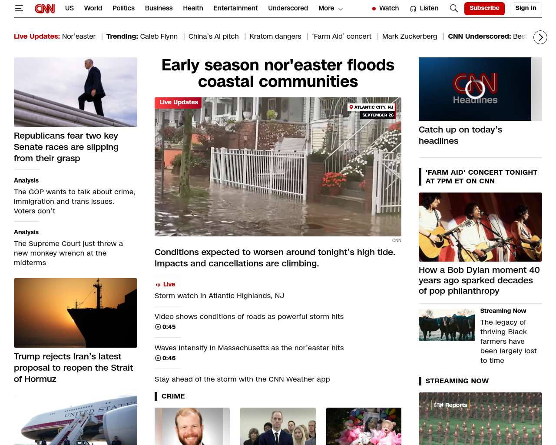Viewport: 556px width, 445px height.
Task: Click the Listen headphones icon
Action: [413, 9]
